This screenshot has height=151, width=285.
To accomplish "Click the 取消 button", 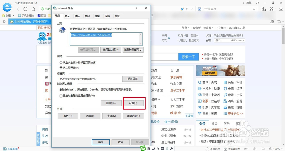I will [121, 142].
